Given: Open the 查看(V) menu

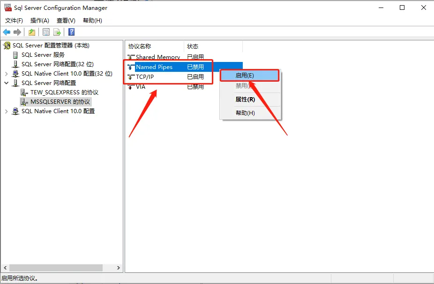Looking at the screenshot, I should (x=66, y=21).
